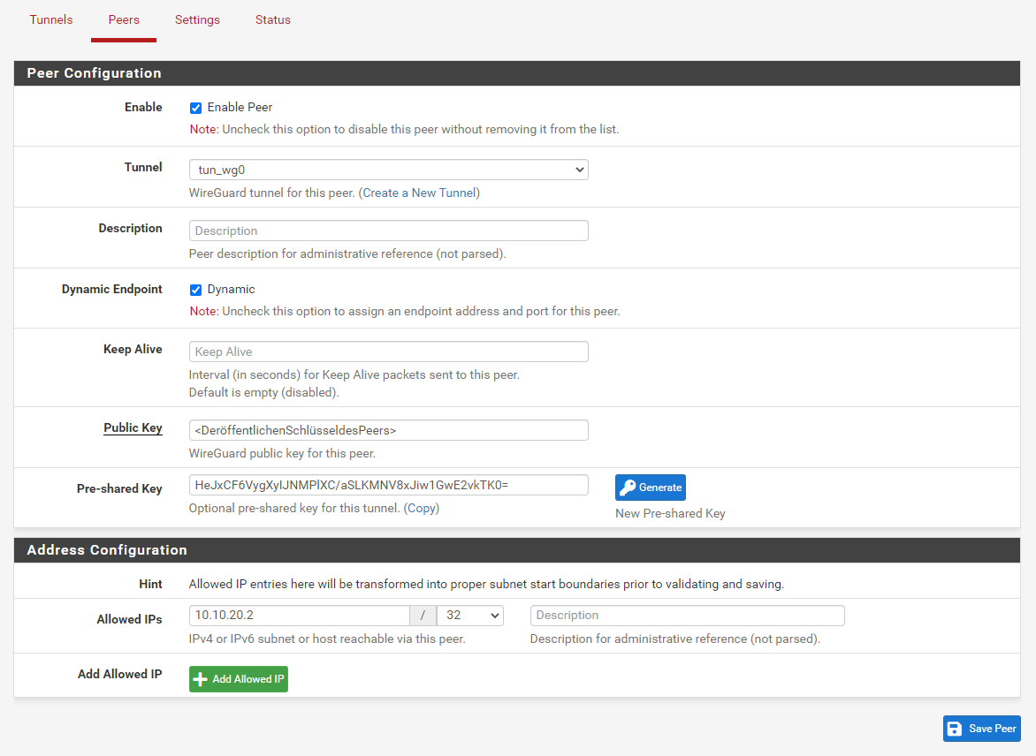Click the plus icon on Add Allowed IP
The image size is (1036, 756).
tap(201, 679)
